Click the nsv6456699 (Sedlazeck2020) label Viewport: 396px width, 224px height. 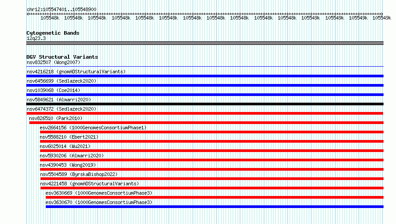(61, 81)
